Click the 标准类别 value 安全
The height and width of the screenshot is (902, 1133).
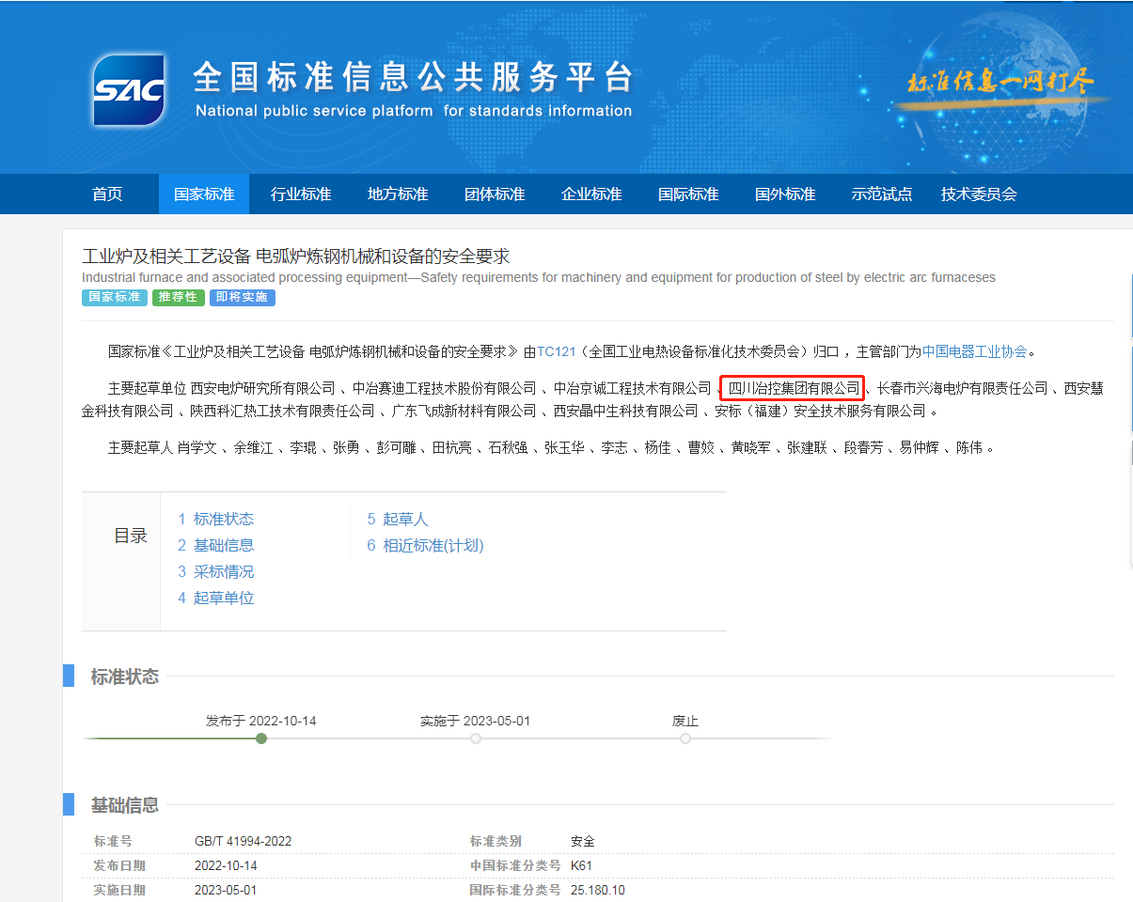(583, 841)
